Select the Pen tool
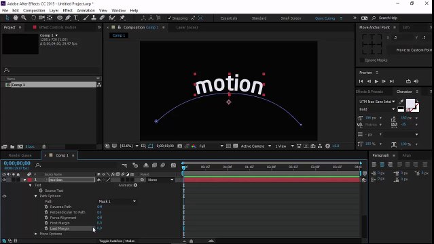434x244 pixels. [x=68, y=18]
